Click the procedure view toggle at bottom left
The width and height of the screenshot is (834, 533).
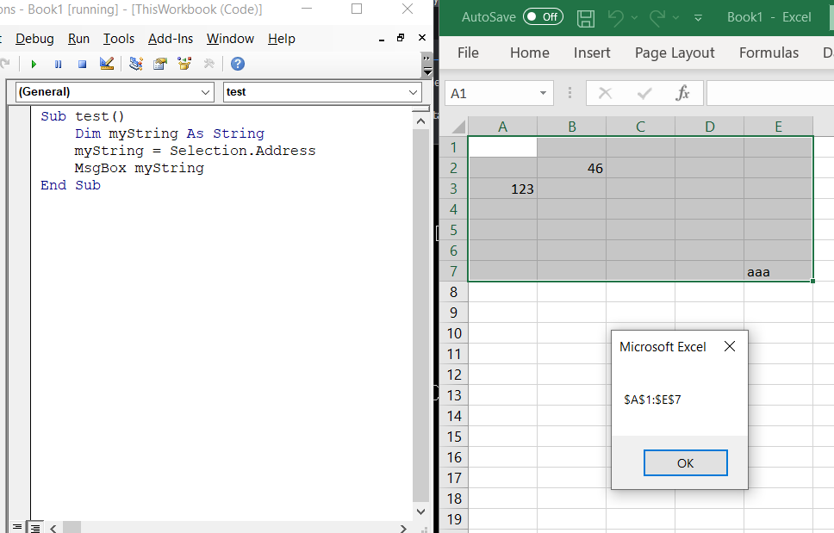click(17, 526)
